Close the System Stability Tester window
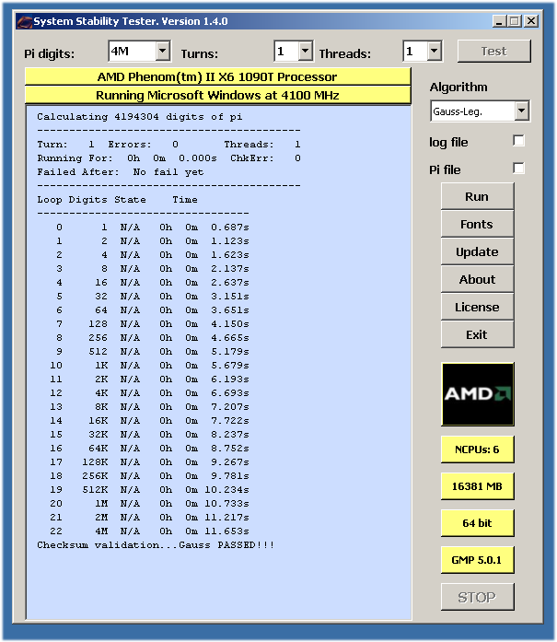This screenshot has height=642, width=557. pyautogui.click(x=531, y=21)
